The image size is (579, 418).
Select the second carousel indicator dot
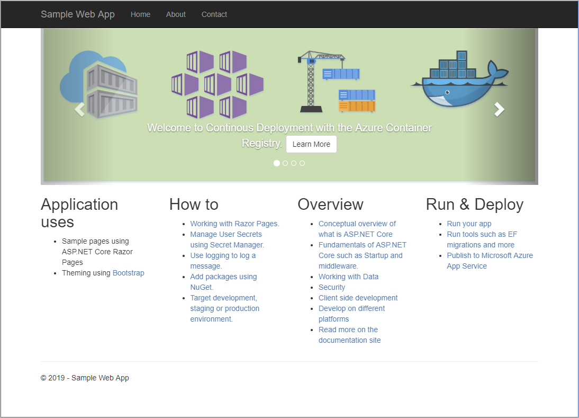[x=285, y=163]
